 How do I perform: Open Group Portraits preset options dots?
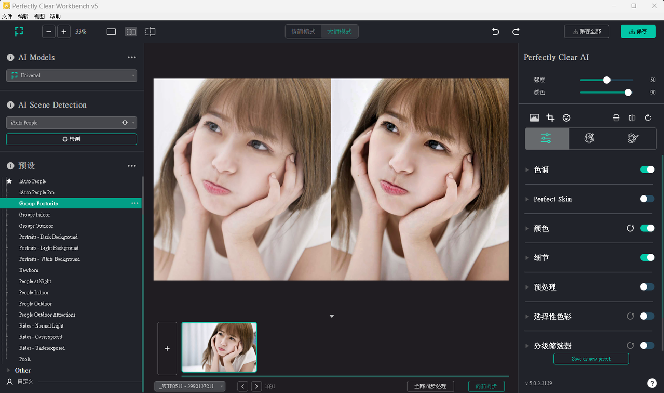[x=135, y=203]
